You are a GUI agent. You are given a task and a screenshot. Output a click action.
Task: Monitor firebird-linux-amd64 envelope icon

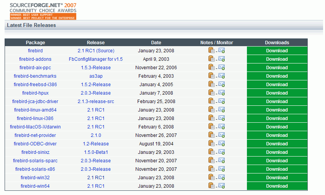[x=222, y=110]
